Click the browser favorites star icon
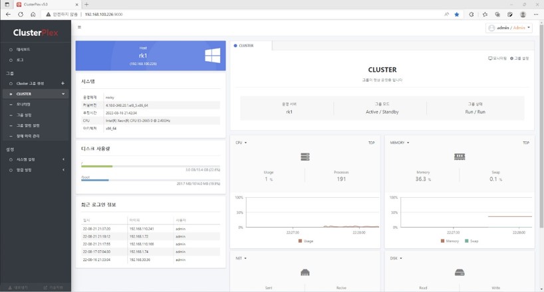The image size is (544, 292). click(457, 14)
